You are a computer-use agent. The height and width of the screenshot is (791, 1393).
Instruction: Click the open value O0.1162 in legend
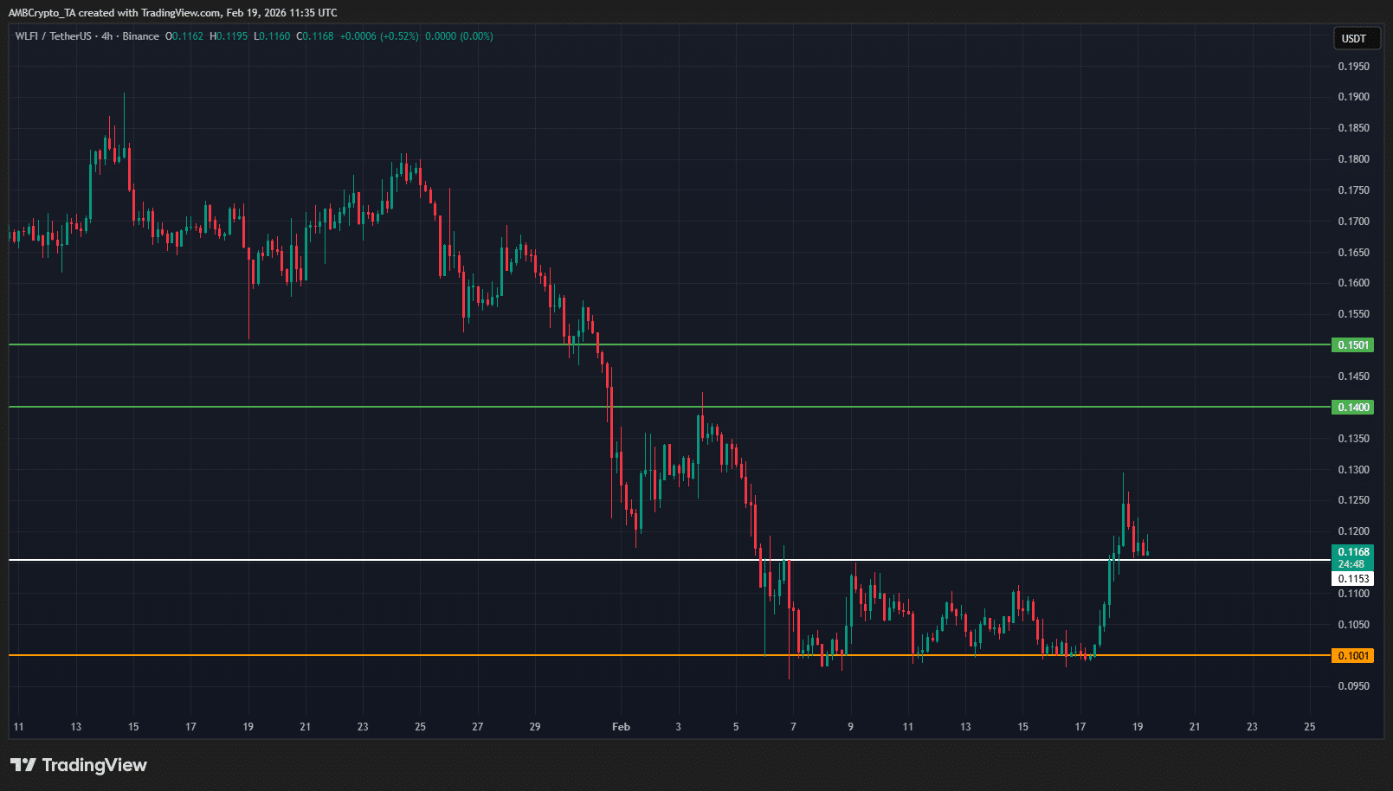(x=183, y=36)
